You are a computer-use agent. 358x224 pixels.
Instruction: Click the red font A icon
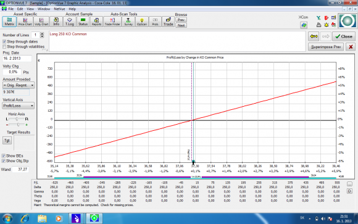click(333, 25)
